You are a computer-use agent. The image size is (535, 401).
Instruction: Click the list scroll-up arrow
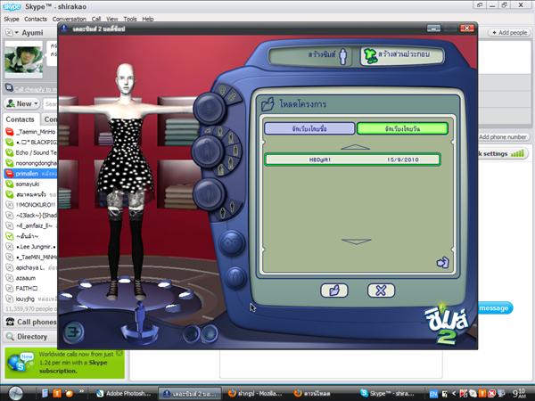(x=356, y=147)
